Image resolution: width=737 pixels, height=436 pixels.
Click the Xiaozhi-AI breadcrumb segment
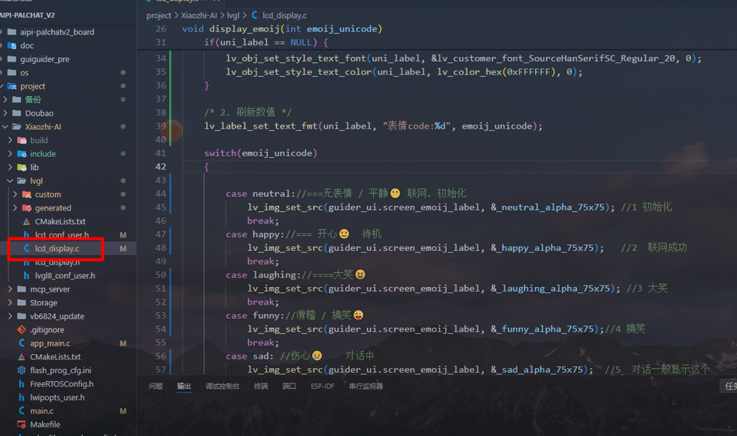tap(201, 15)
